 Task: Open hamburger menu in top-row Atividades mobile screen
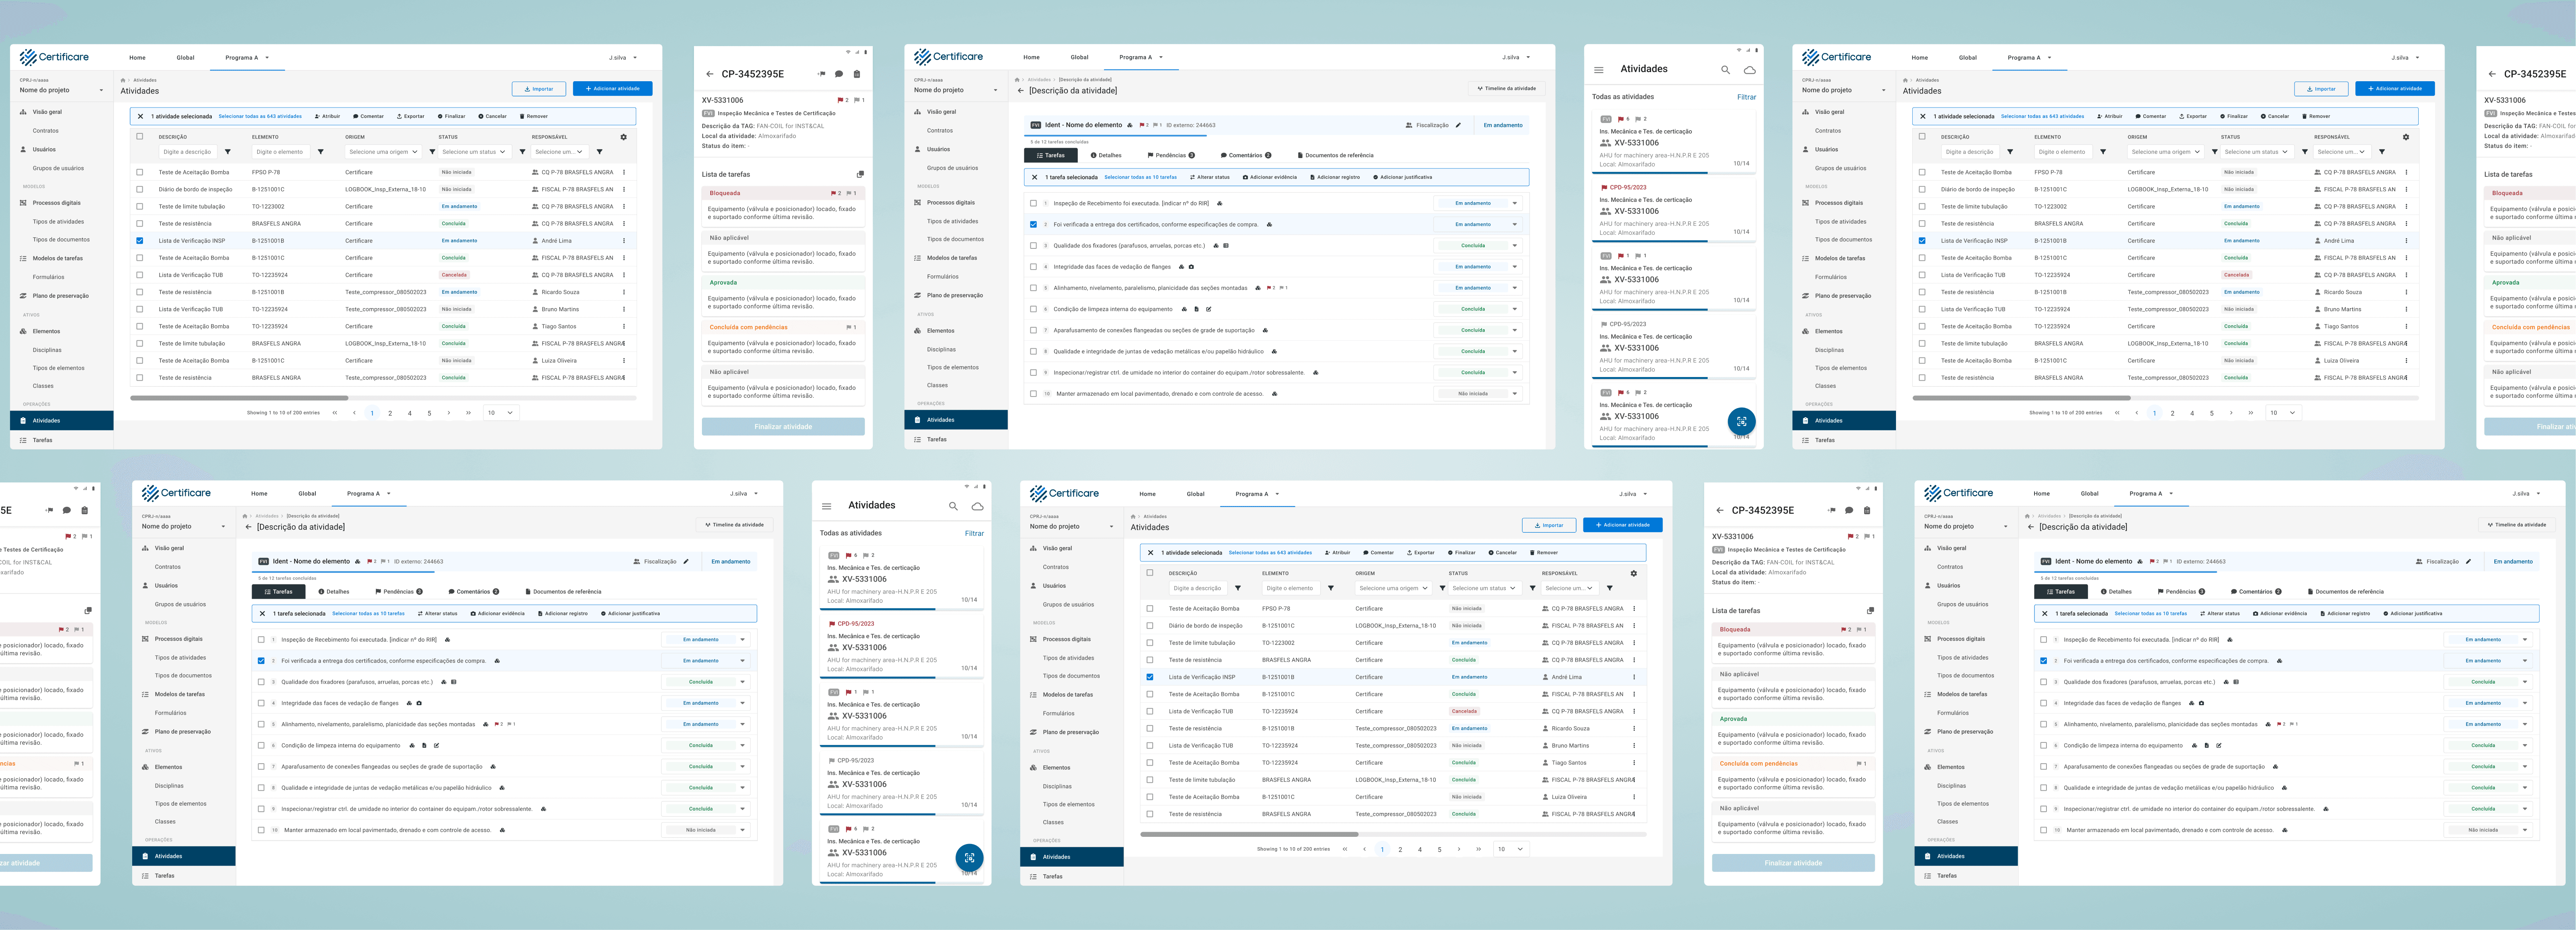(x=1599, y=70)
